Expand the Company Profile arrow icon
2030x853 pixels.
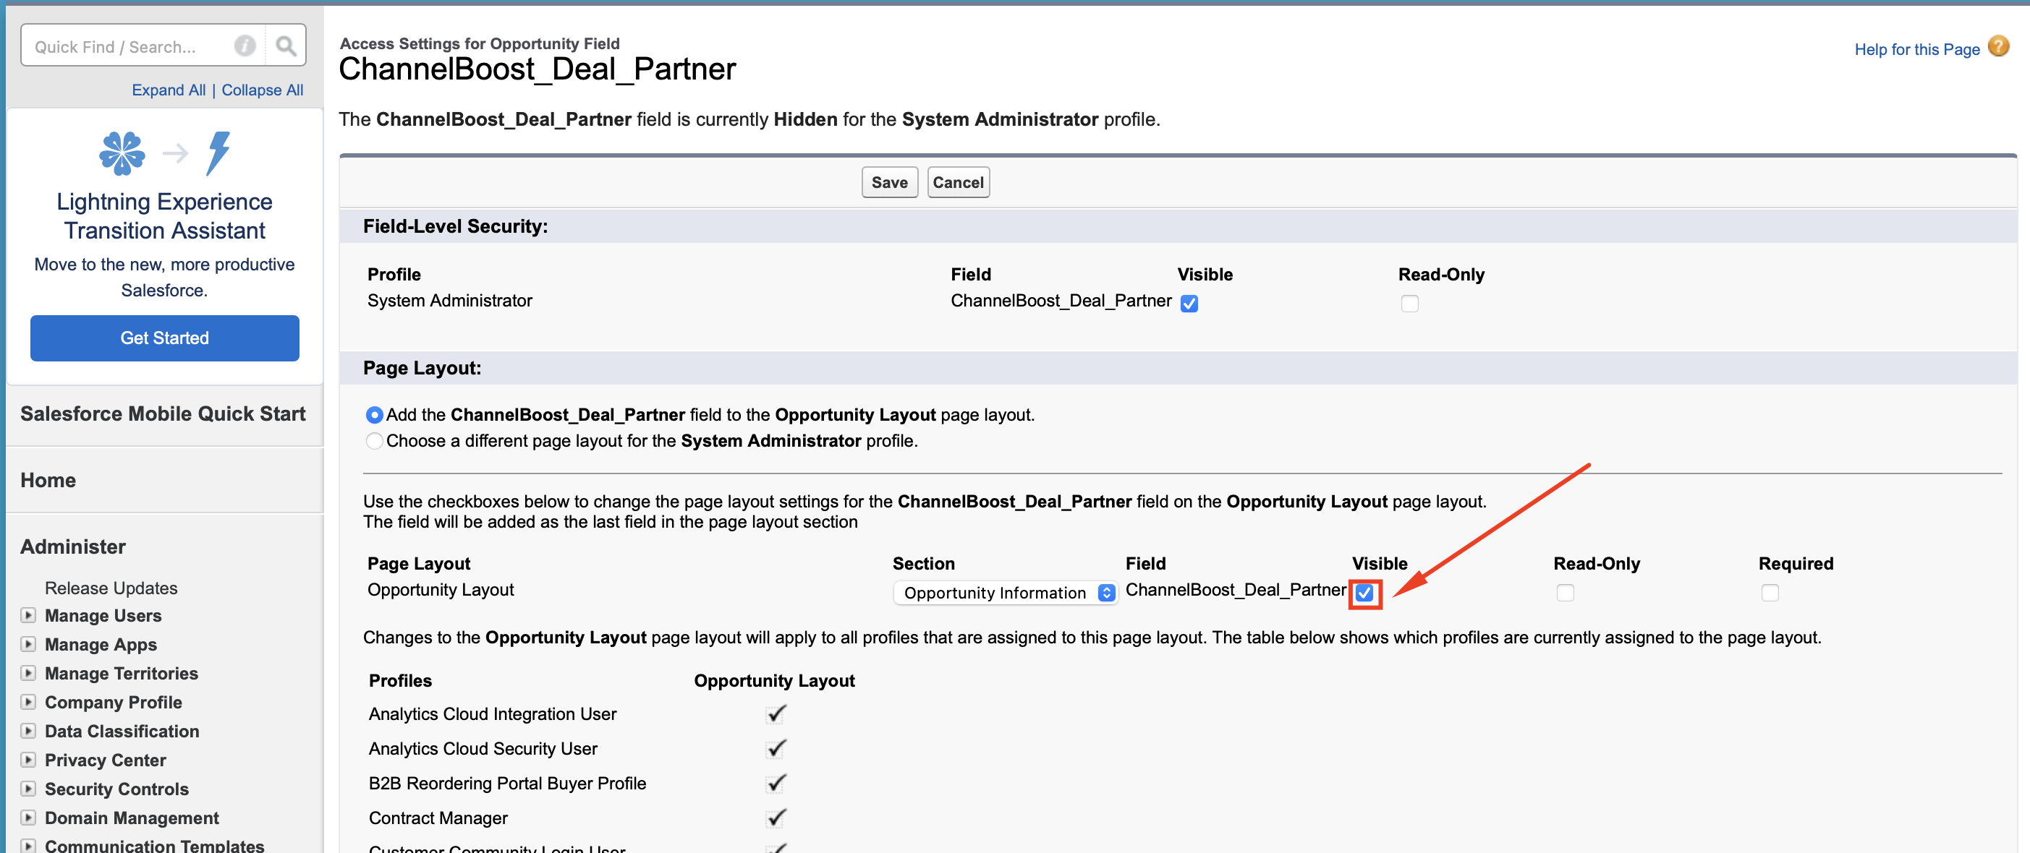(28, 702)
